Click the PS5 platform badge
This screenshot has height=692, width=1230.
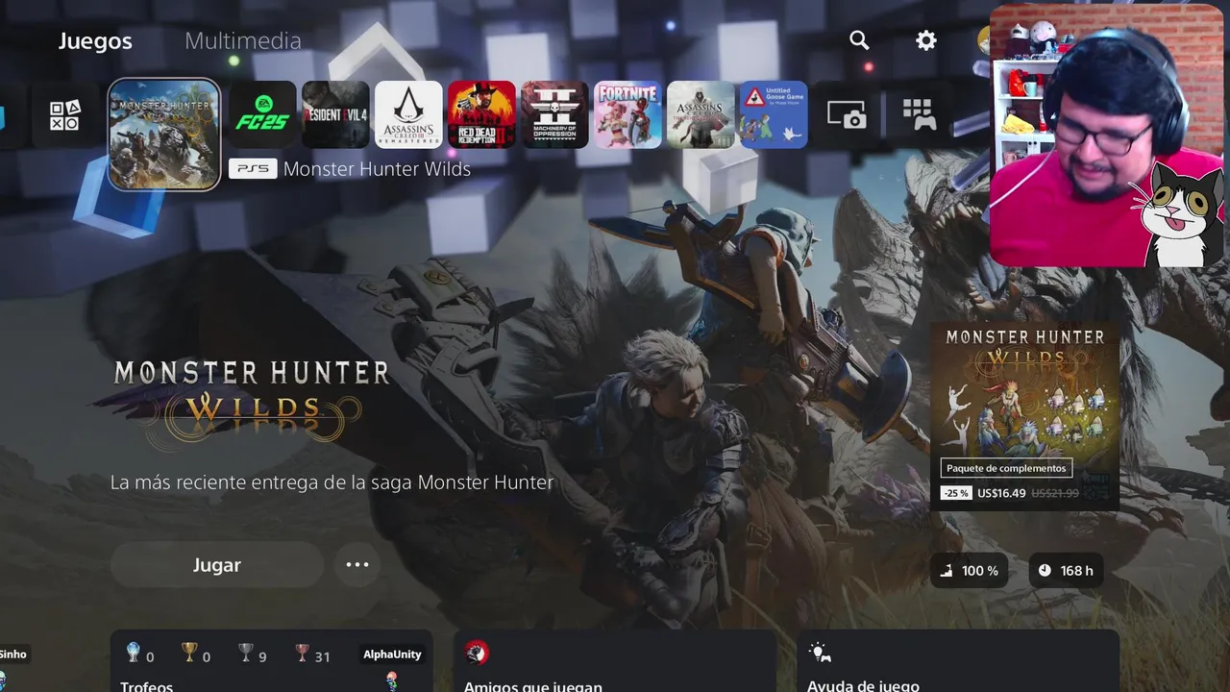(x=254, y=169)
